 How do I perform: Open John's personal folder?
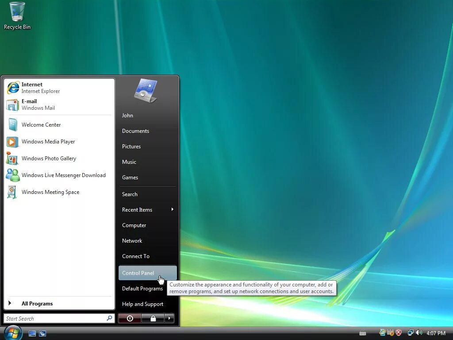tap(147, 116)
